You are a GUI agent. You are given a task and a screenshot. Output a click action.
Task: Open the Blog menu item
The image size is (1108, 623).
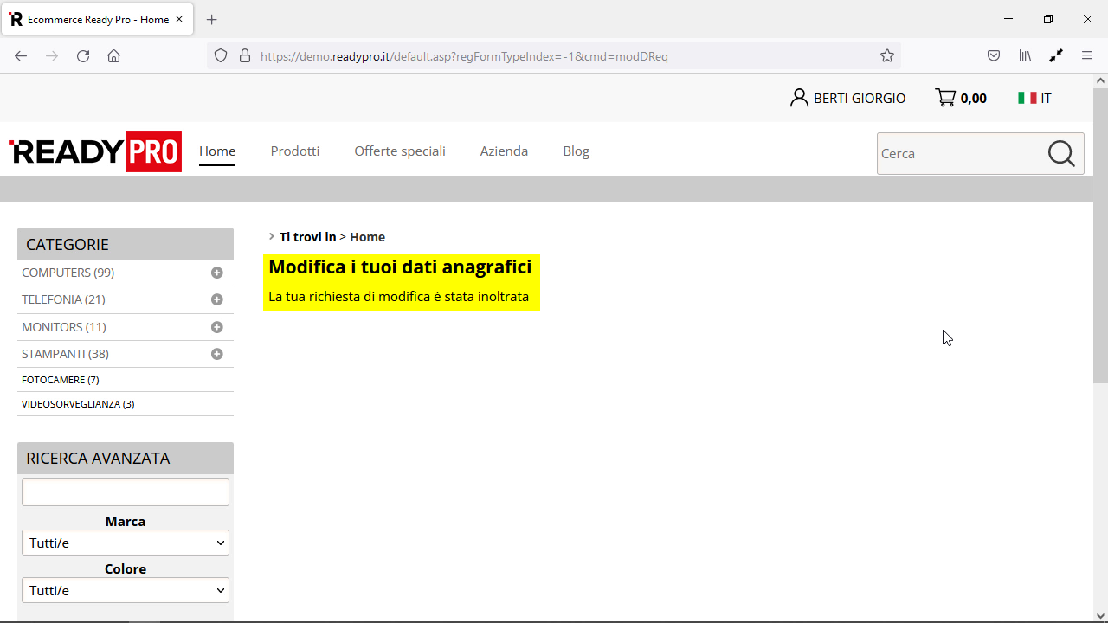[x=576, y=151]
